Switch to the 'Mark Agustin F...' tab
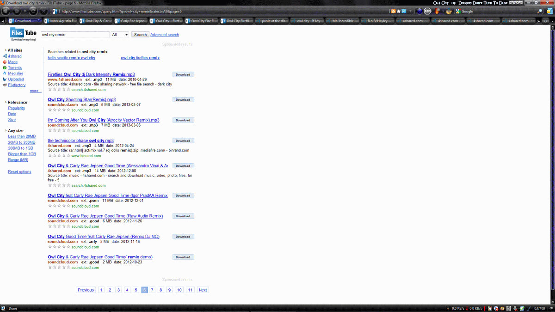This screenshot has width=555, height=312. pos(61,21)
